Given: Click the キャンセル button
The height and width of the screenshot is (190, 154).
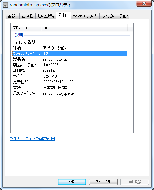Looking at the screenshot, I should tap(103, 182).
